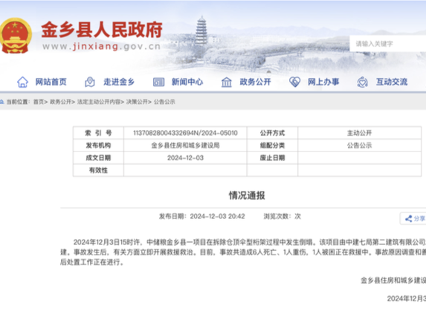The height and width of the screenshot is (320, 426).
Task: Click the 情况通报 article heading
Action: [247, 195]
